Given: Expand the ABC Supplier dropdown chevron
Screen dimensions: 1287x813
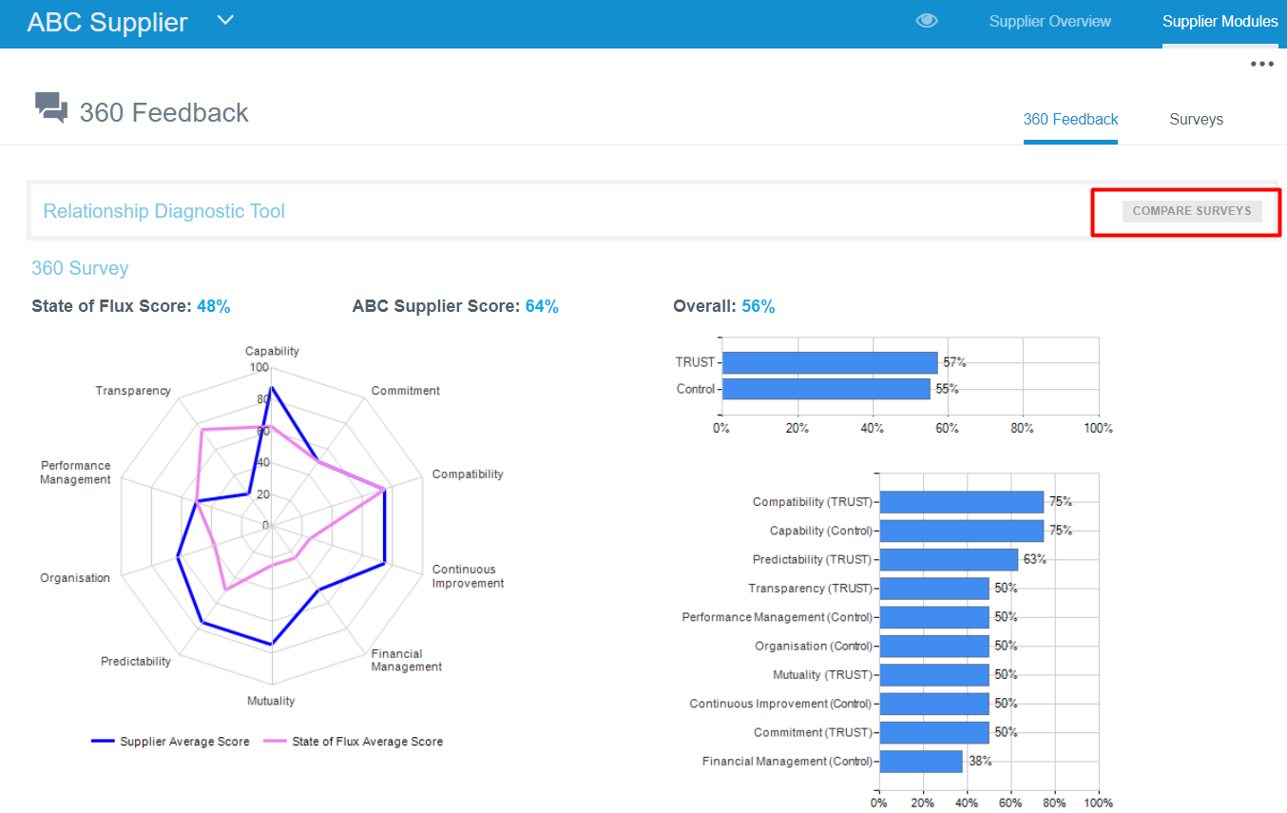Looking at the screenshot, I should [225, 20].
